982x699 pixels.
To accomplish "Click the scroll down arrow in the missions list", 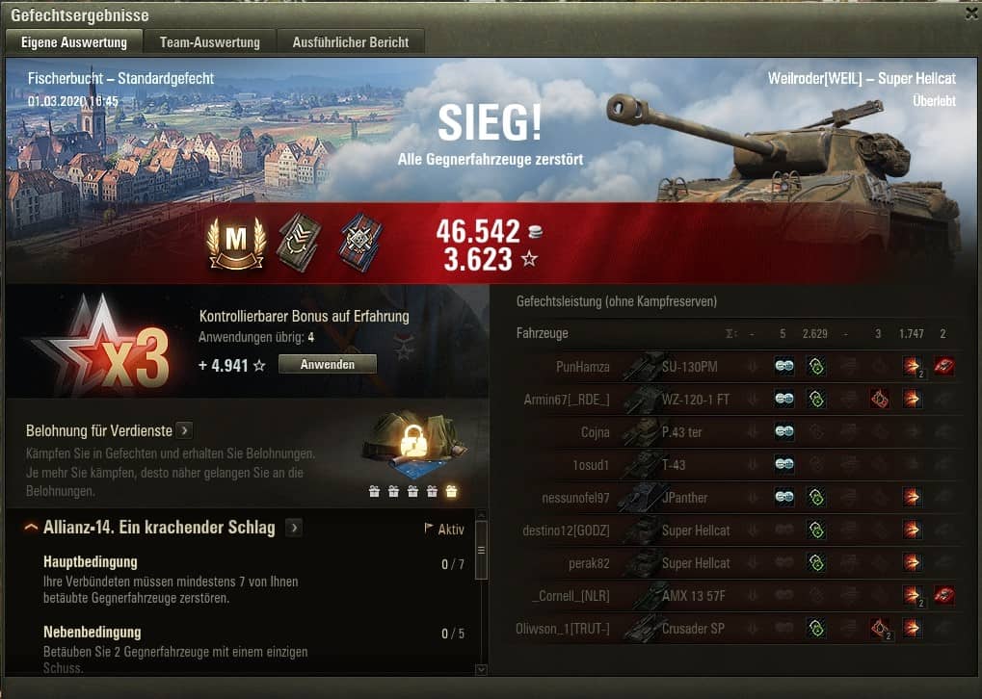I will (x=481, y=669).
